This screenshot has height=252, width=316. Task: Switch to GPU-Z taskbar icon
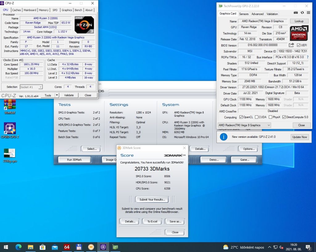[115, 247]
